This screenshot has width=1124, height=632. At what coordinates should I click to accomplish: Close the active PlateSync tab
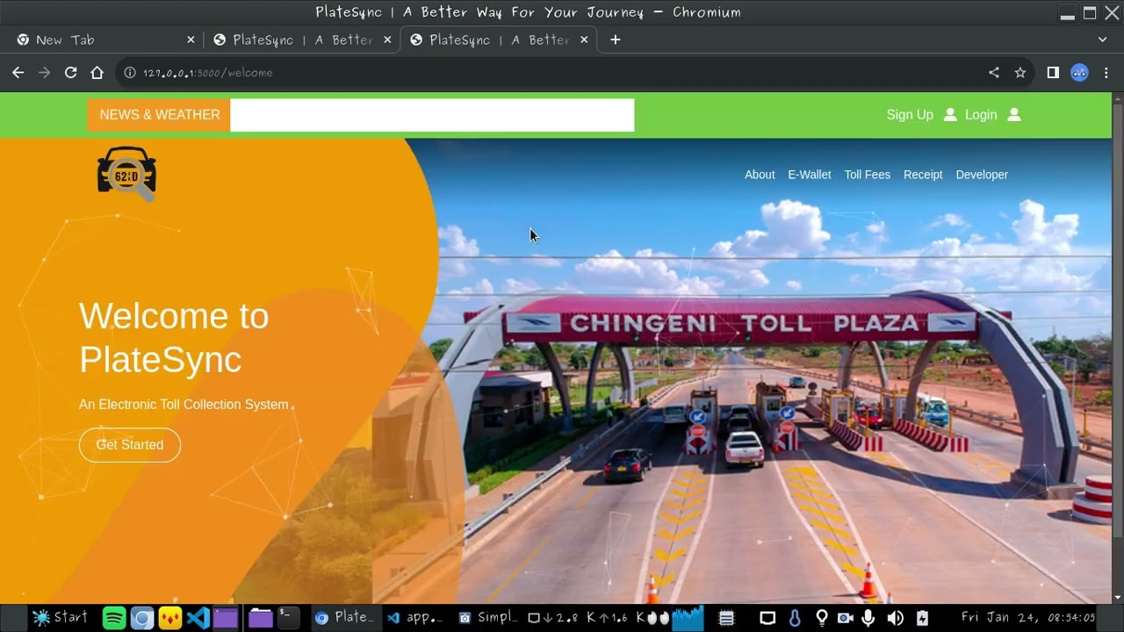(584, 39)
